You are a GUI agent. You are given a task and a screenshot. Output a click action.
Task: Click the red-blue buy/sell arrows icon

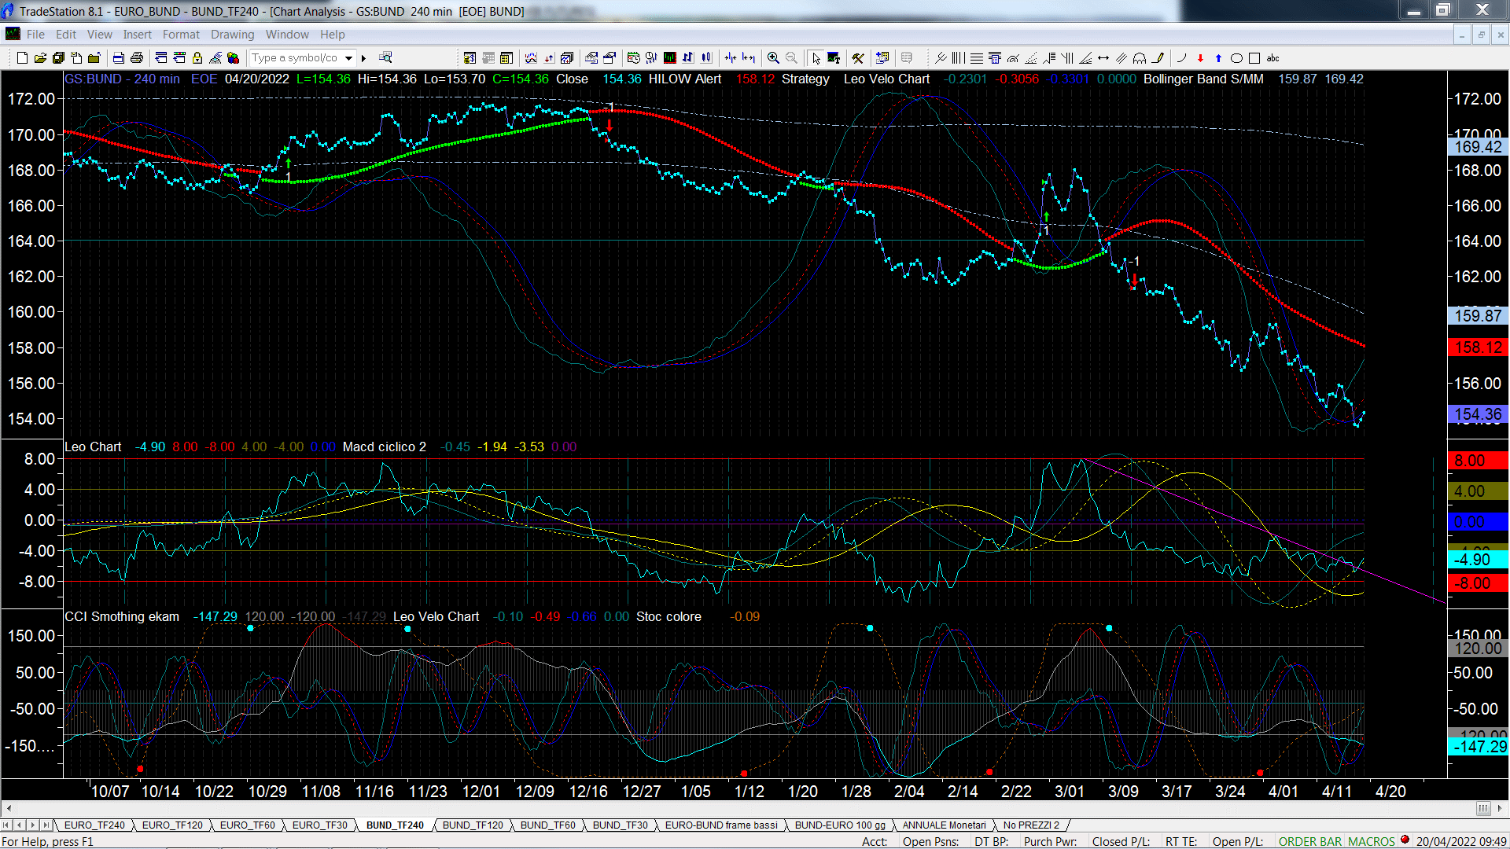point(549,58)
